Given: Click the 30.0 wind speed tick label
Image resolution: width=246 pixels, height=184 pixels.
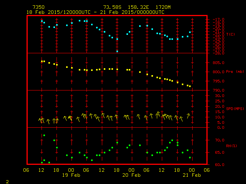Looking at the screenshot, I should click(219, 96).
